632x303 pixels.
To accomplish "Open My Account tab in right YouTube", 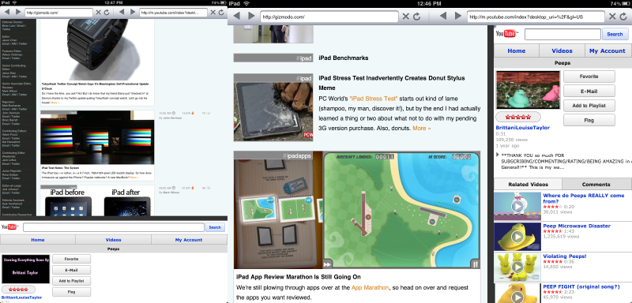I will (607, 50).
